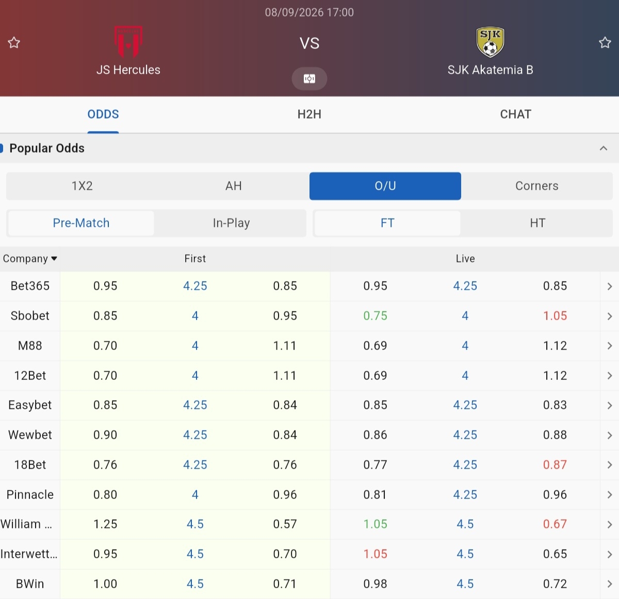Tap the SJK Akatemia B team crest

(490, 42)
